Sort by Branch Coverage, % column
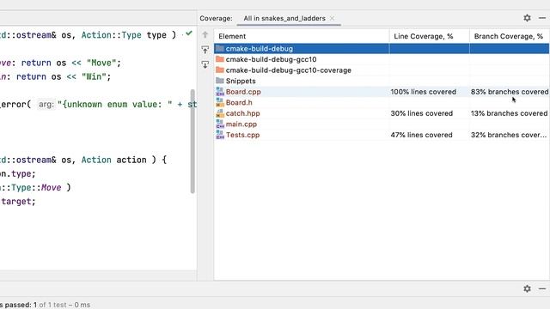 pyautogui.click(x=510, y=36)
